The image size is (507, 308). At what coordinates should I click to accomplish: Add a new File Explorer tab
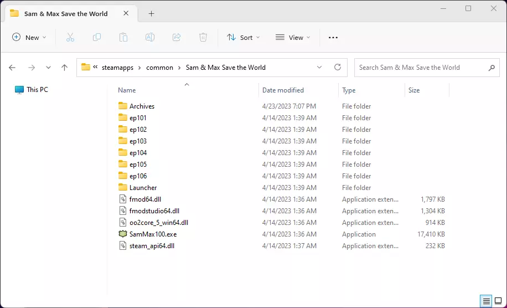(151, 14)
